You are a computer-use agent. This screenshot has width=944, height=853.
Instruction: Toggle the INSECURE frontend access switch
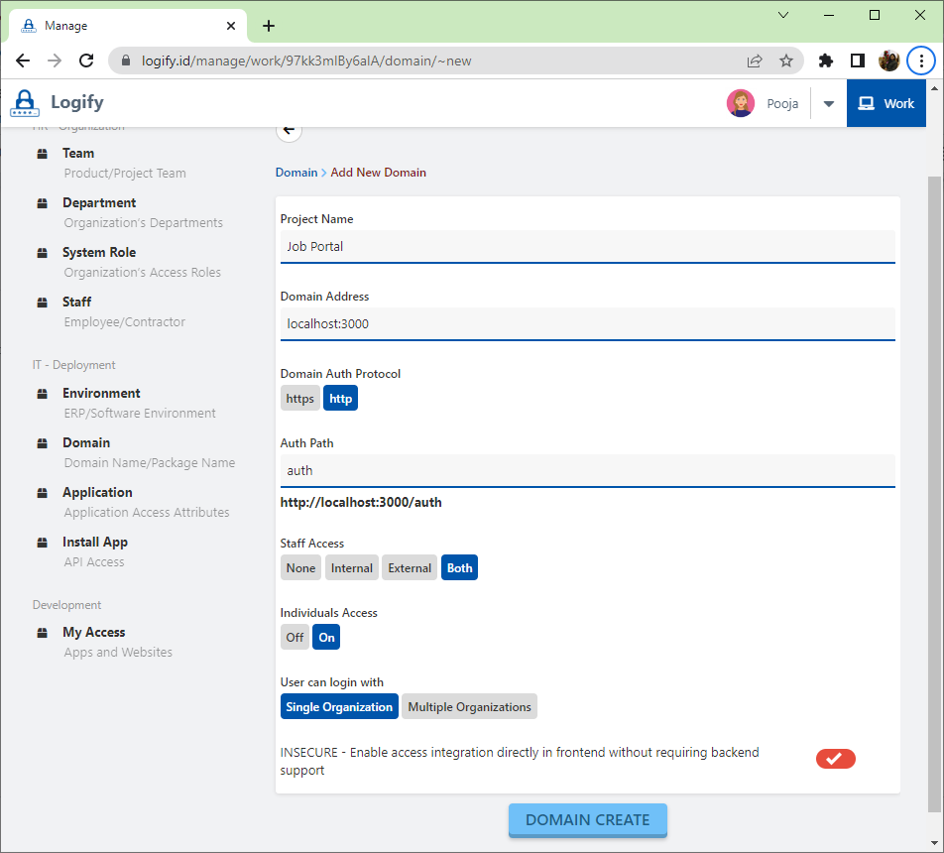(x=835, y=759)
